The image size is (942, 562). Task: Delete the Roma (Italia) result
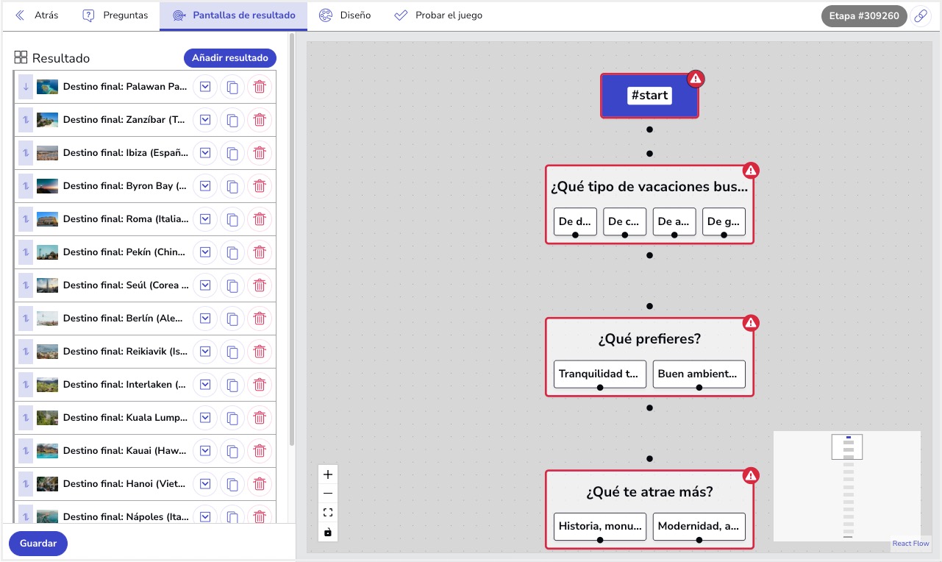260,218
